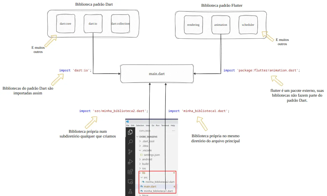Open the Go menu
This screenshot has height=196, width=327.
(x=153, y=125)
